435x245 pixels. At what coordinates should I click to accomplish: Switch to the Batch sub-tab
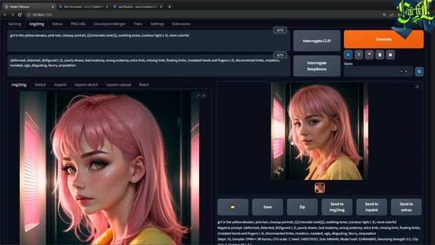144,84
